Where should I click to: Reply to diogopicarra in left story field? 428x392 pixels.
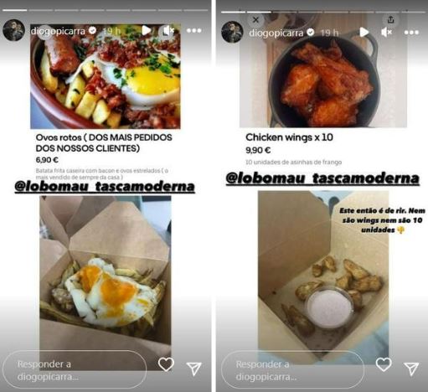[x=75, y=369]
